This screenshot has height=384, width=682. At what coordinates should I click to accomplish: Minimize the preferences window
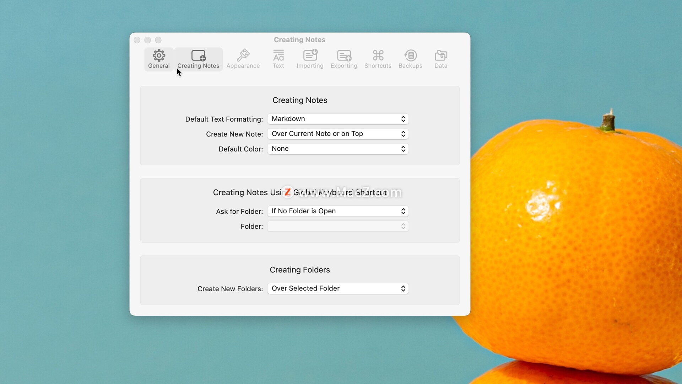(148, 40)
